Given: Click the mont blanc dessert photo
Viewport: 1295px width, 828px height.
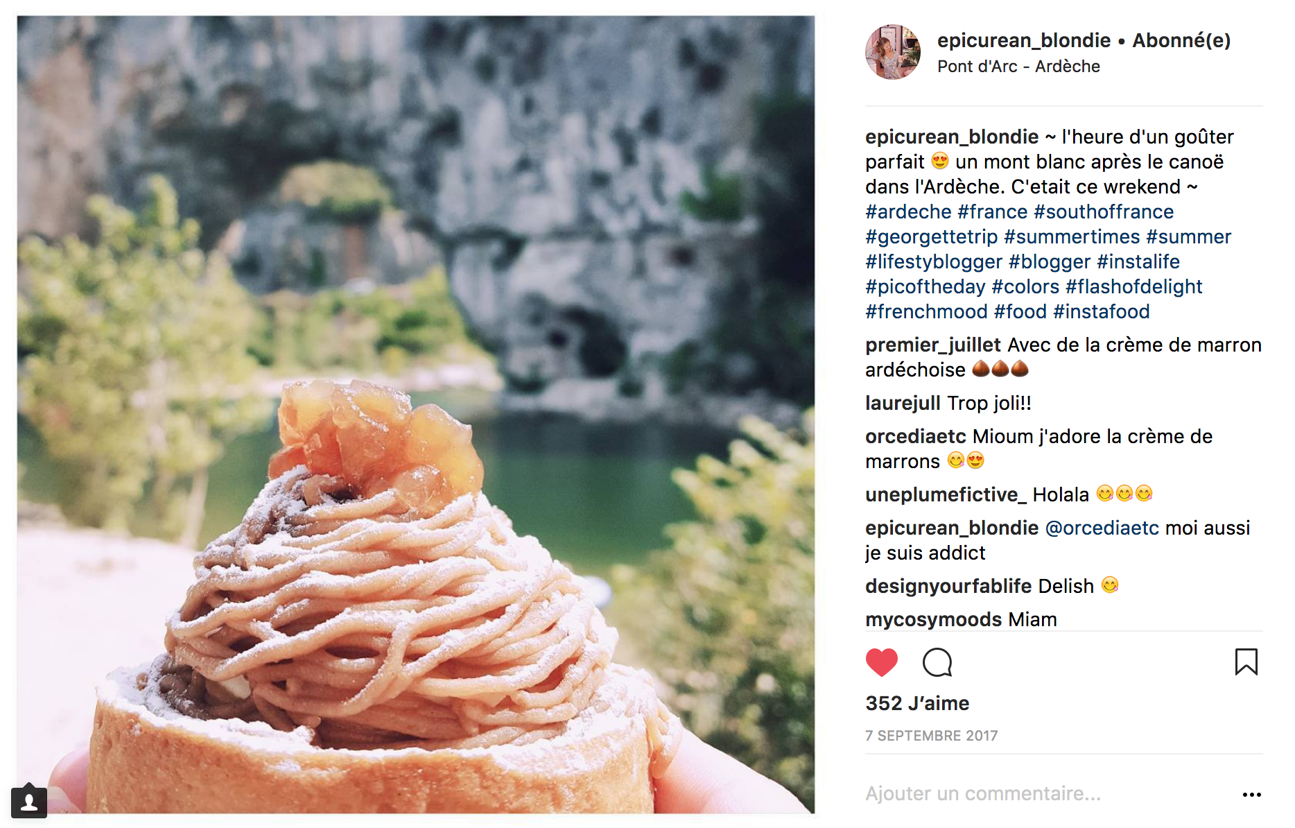Looking at the screenshot, I should click(416, 414).
